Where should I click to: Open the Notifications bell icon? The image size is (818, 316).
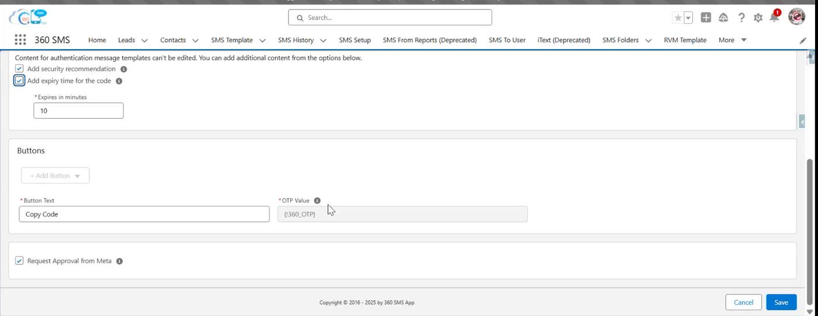[774, 17]
